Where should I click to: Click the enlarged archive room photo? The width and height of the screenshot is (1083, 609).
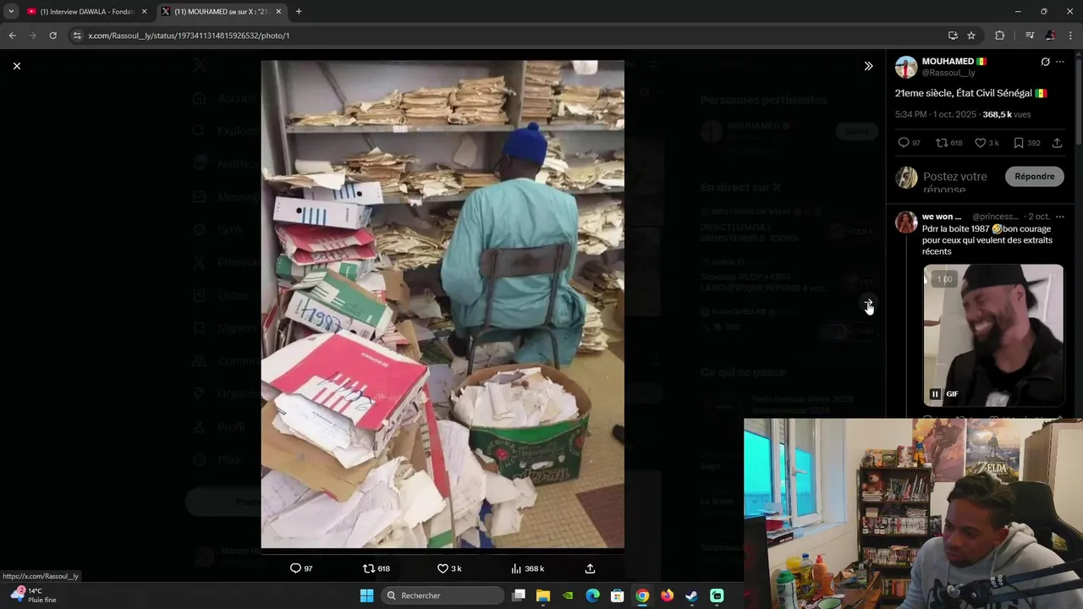443,304
